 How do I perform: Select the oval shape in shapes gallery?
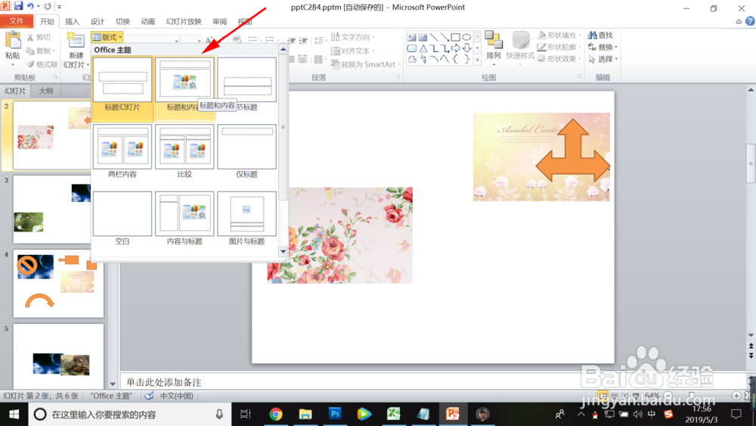tap(466, 37)
